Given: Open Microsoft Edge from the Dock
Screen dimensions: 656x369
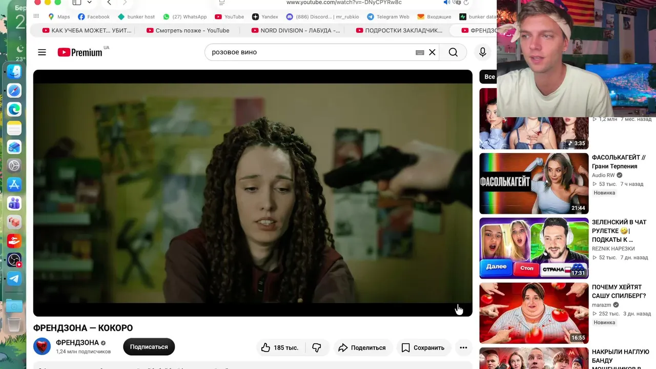Looking at the screenshot, I should pos(14,109).
